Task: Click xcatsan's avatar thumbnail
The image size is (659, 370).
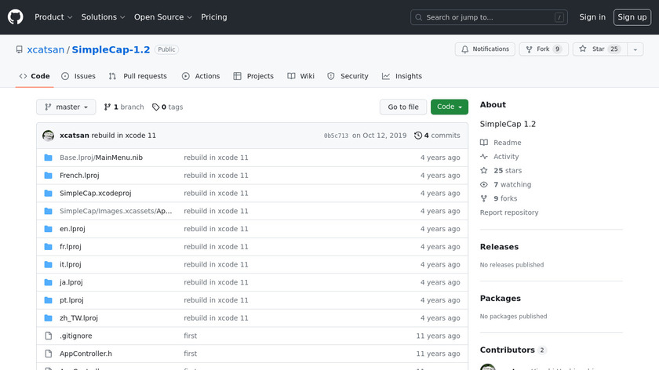Action: pos(49,136)
